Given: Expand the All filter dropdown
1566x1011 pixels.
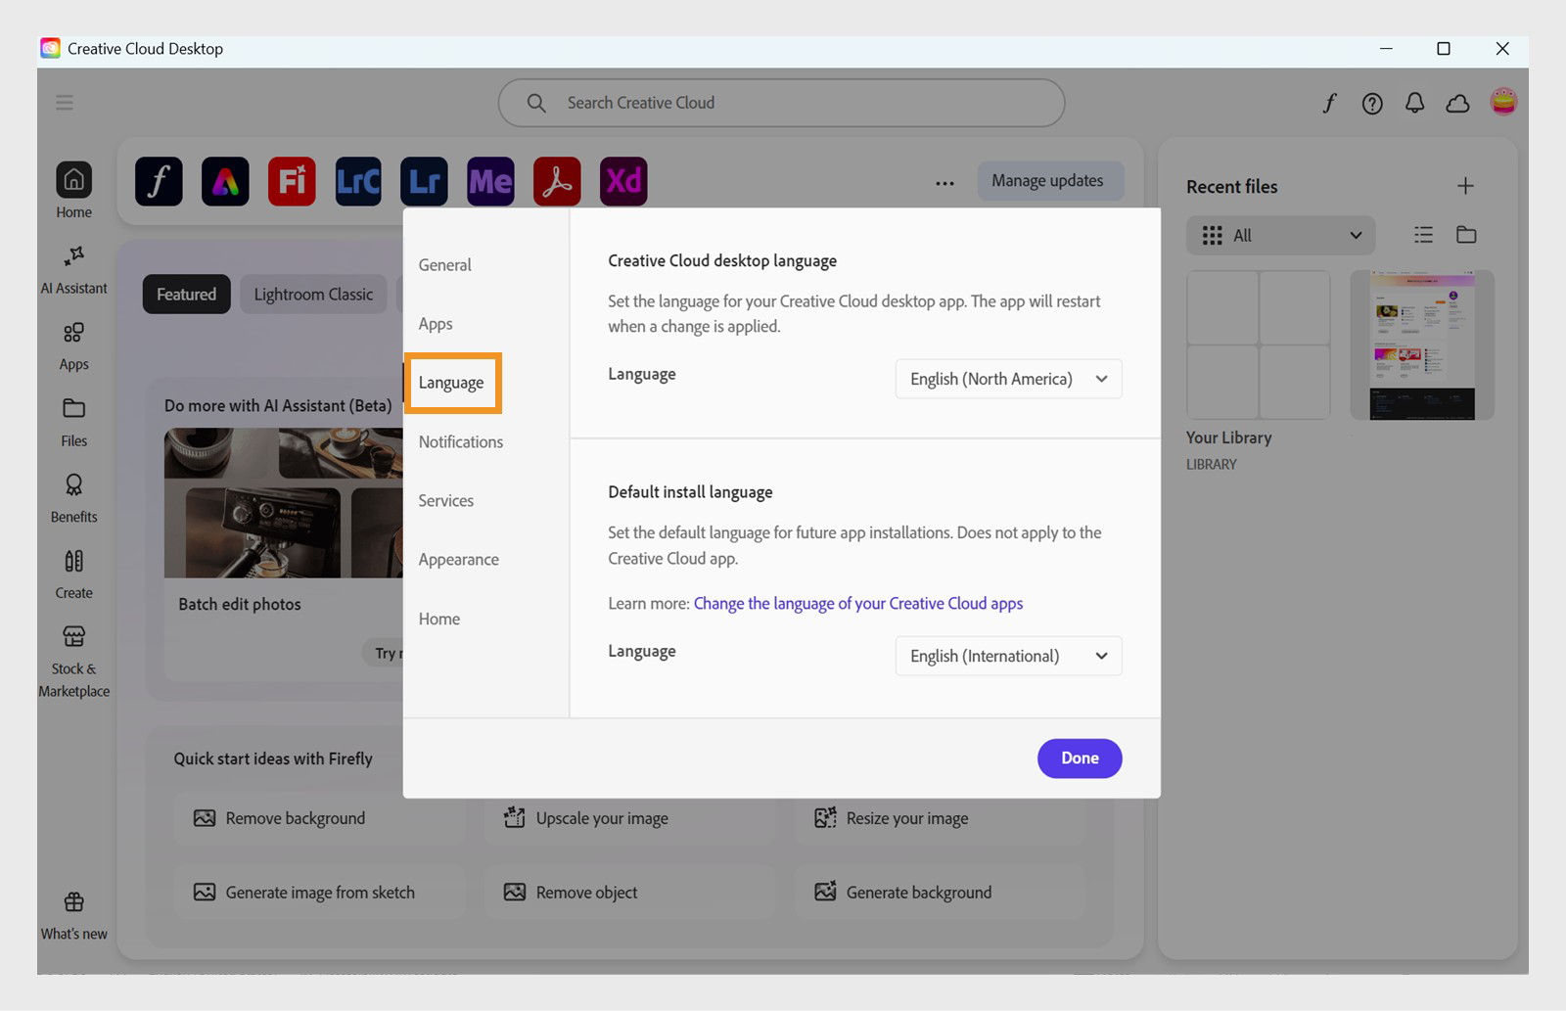Looking at the screenshot, I should pos(1280,235).
